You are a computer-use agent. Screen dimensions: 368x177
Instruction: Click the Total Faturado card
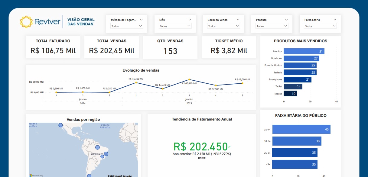(x=53, y=47)
